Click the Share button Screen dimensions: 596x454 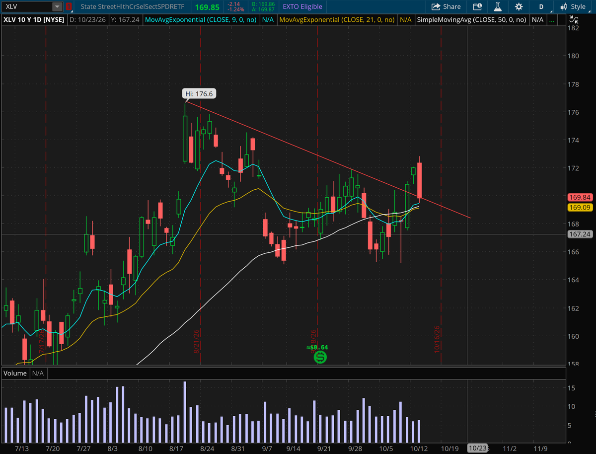pyautogui.click(x=446, y=7)
